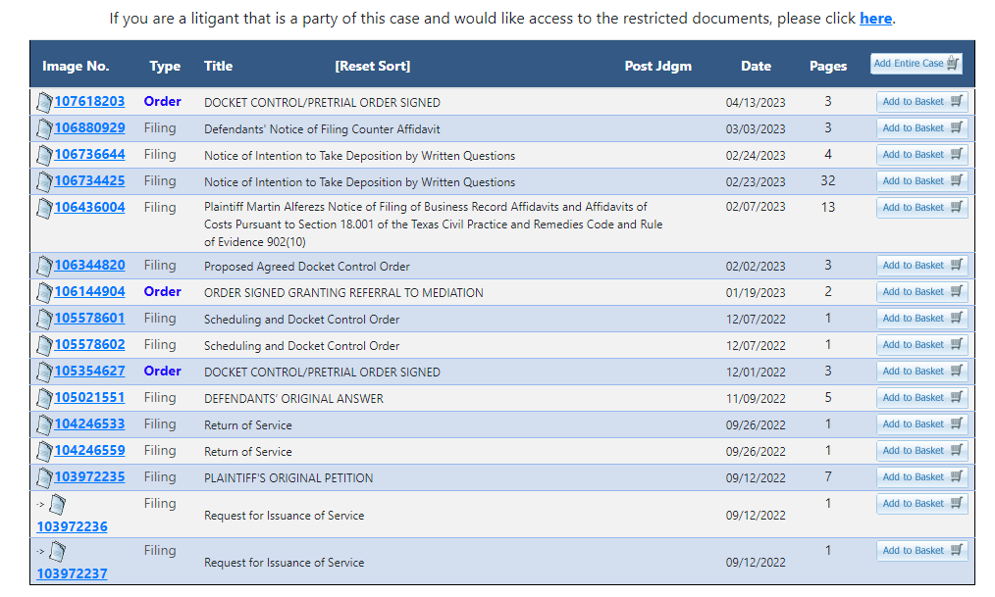Open image 106436004 link

point(89,208)
